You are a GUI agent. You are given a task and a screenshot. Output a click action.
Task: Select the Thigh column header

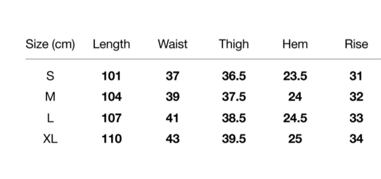pos(234,44)
